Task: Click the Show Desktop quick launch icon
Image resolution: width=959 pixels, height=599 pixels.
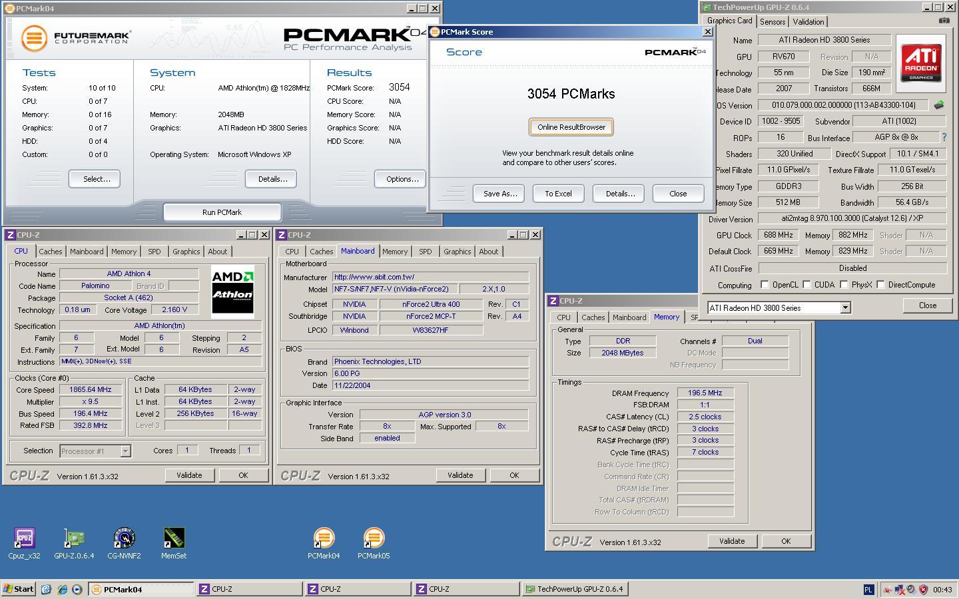Action: [x=46, y=589]
